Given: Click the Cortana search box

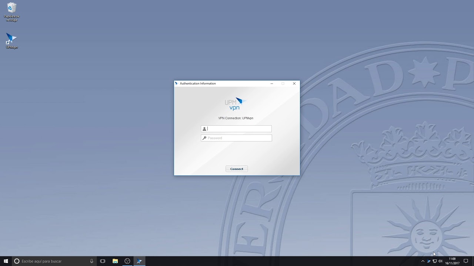Looking at the screenshot, I should coord(54,261).
